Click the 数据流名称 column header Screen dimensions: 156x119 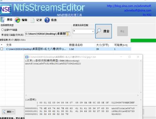pos(76,45)
